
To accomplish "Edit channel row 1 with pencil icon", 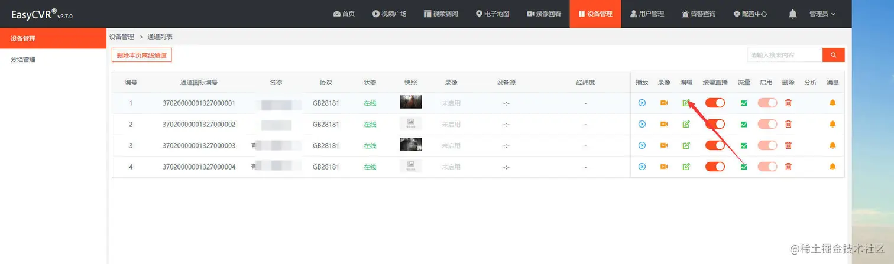I will (x=686, y=103).
